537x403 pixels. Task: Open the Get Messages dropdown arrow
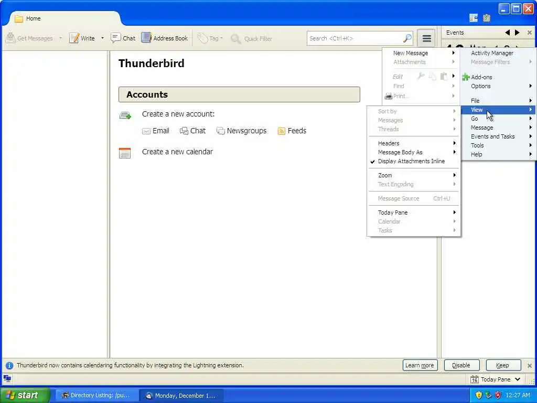pos(61,38)
